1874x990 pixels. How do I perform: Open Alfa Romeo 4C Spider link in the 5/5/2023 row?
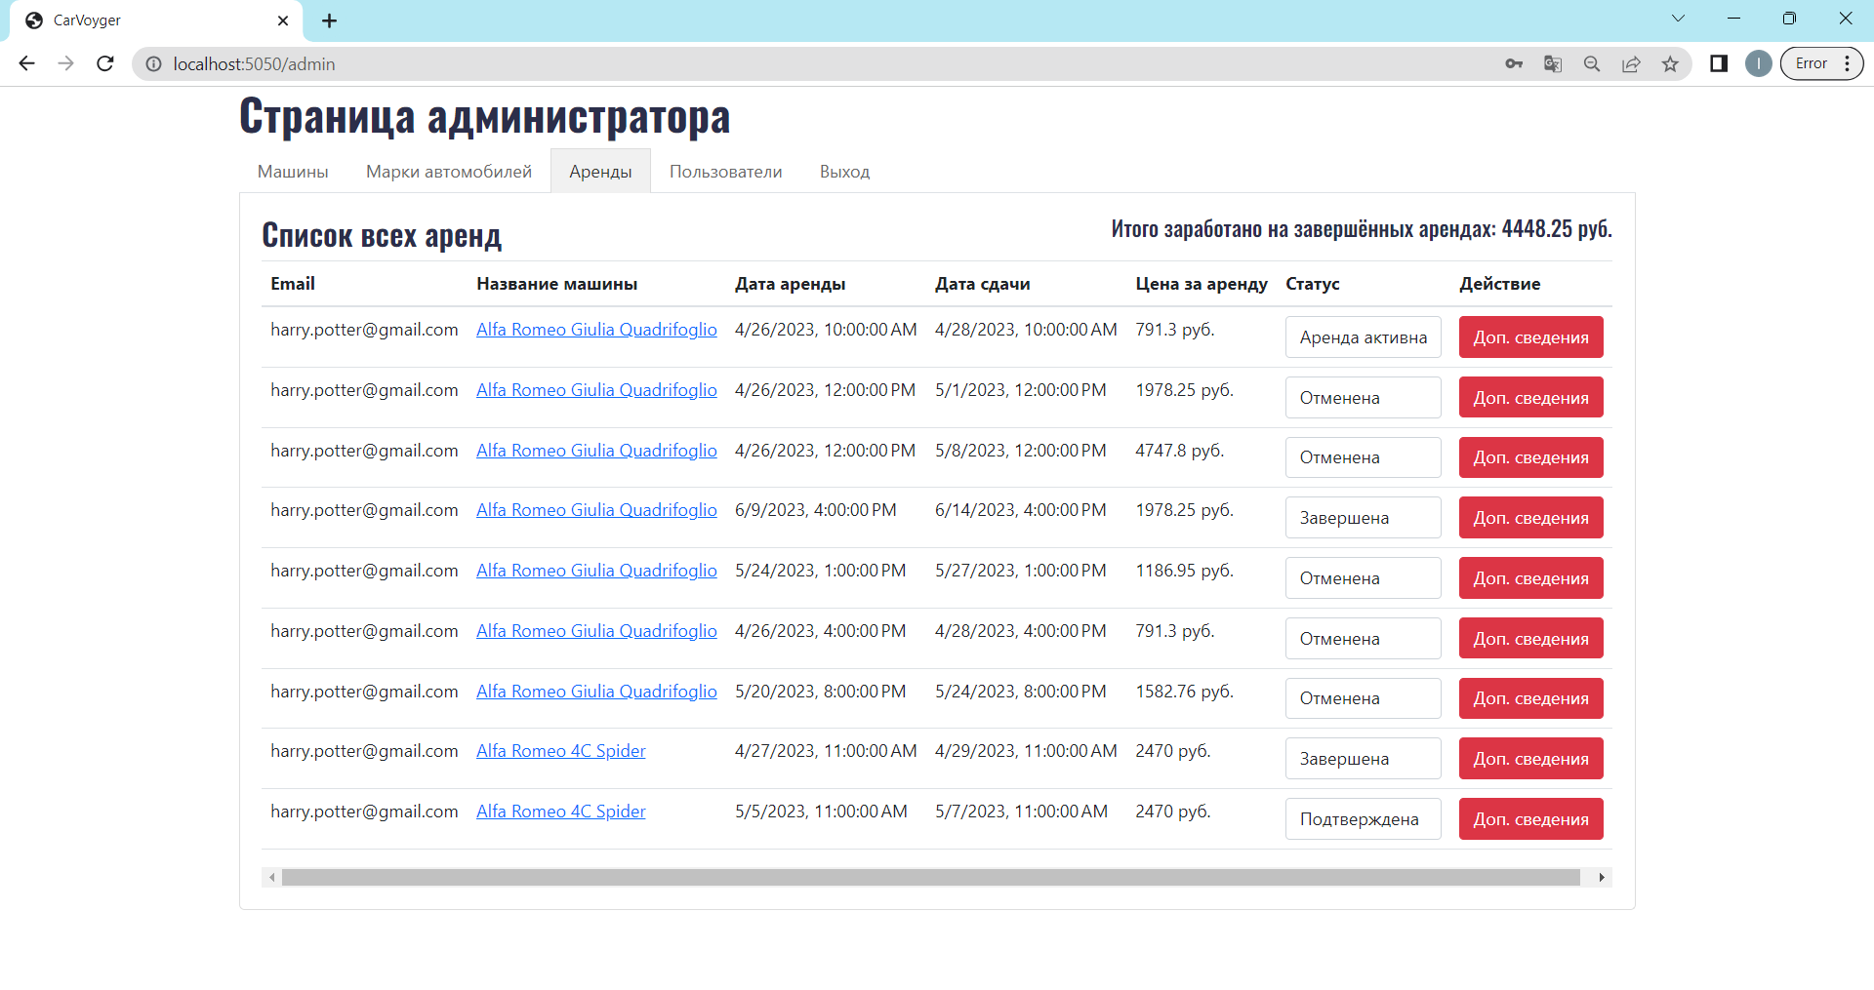(x=561, y=812)
